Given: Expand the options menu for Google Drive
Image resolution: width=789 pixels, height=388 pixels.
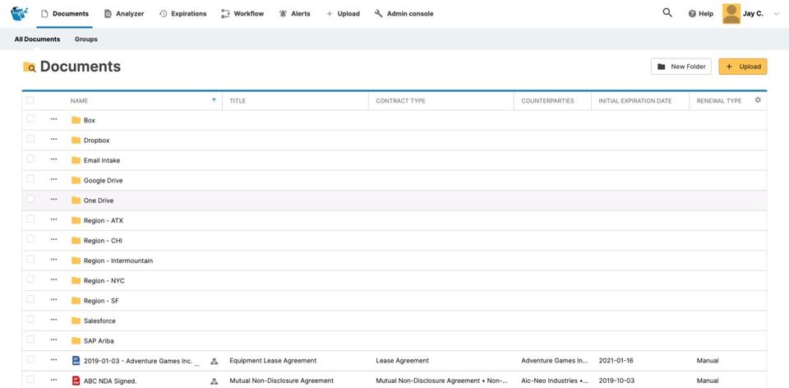Looking at the screenshot, I should coord(53,180).
